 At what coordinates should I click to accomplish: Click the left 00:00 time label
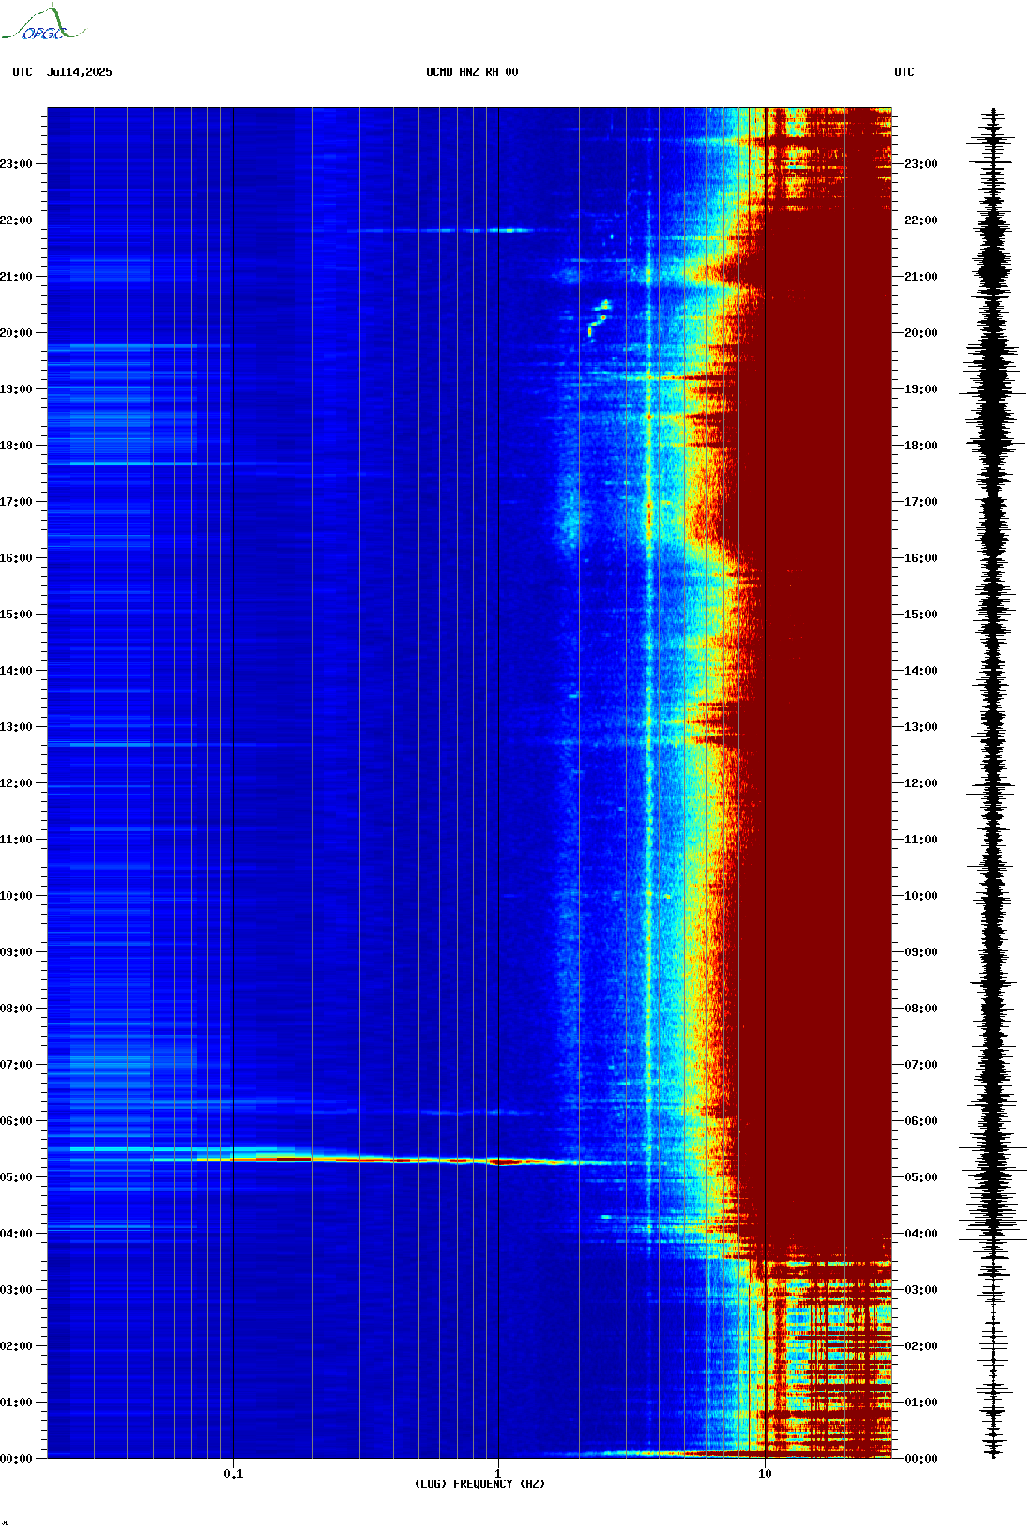point(16,1459)
